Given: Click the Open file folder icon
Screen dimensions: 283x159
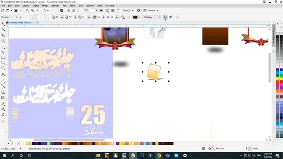Looking at the screenshot, I should coord(8,11).
